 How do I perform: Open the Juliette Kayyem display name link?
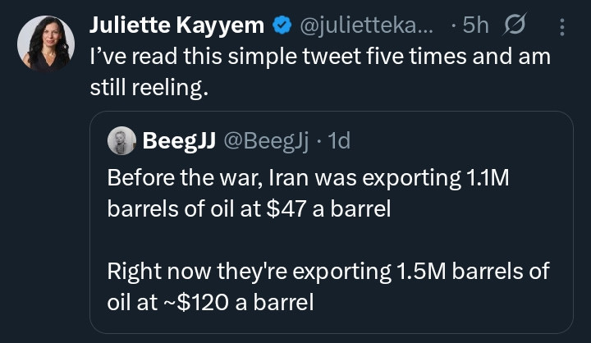(x=176, y=25)
